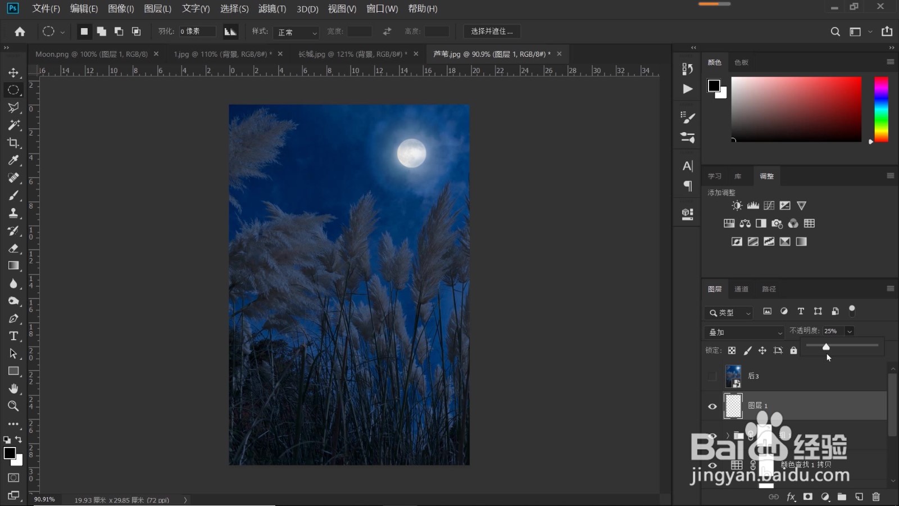
Task: Open the opacity 不透明度 dropdown arrow
Action: pyautogui.click(x=850, y=331)
